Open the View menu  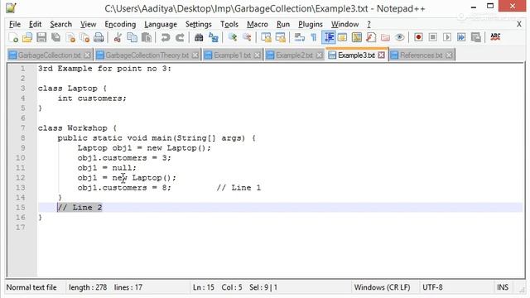[x=89, y=24]
